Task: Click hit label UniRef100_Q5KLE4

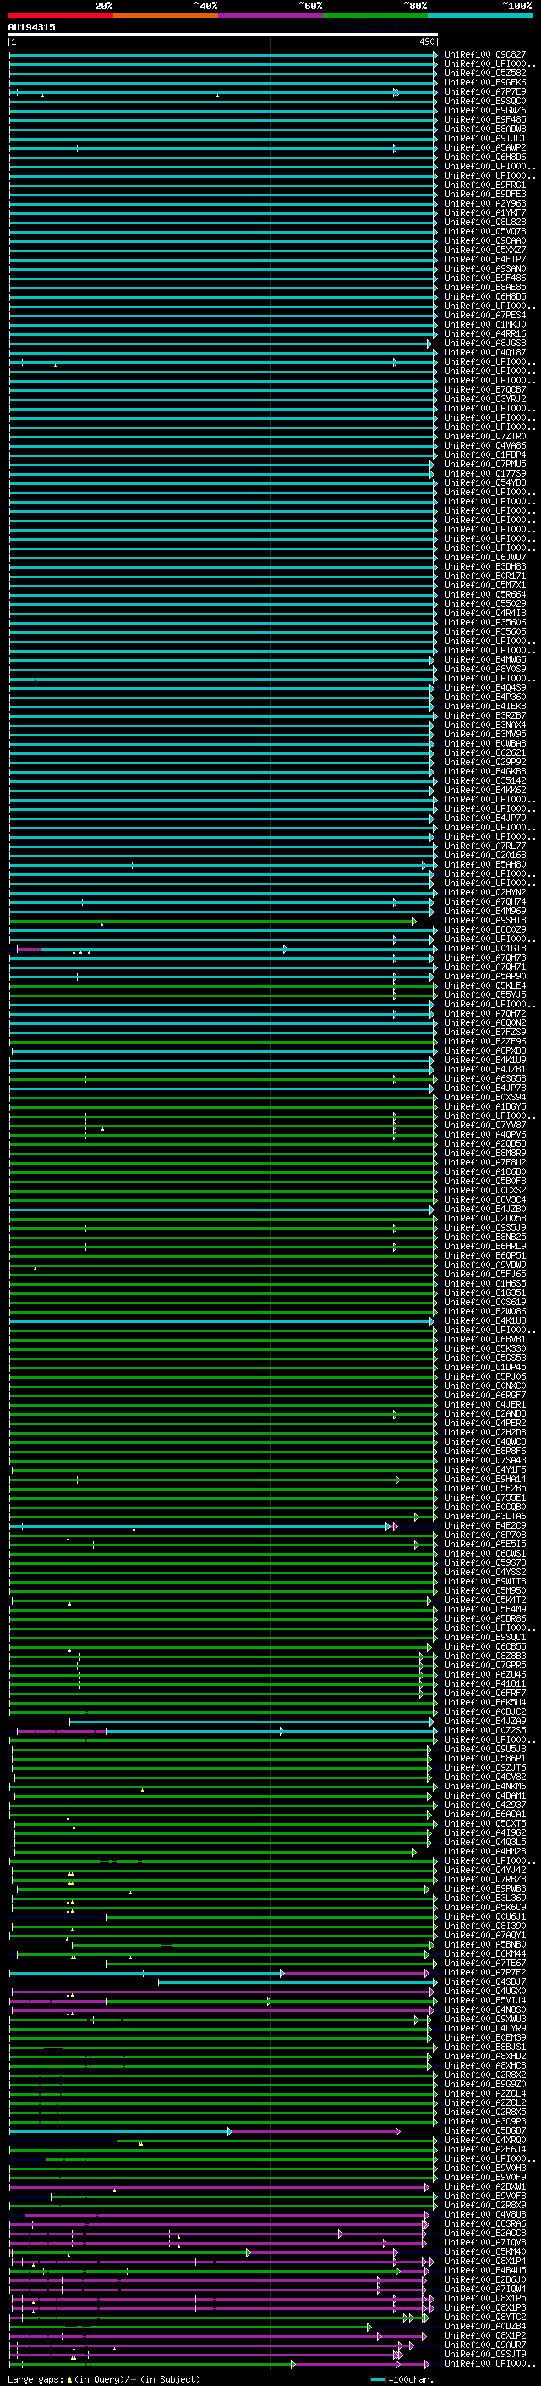Action: click(485, 985)
